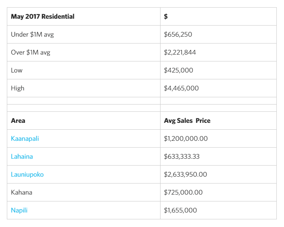The width and height of the screenshot is (284, 227).
Task: Click the High row label
Action: click(x=18, y=88)
